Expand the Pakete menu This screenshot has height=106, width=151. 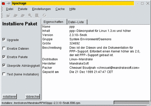pos(23,9)
